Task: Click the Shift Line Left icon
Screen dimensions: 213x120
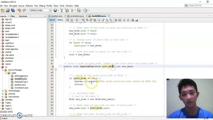Action: [115, 20]
